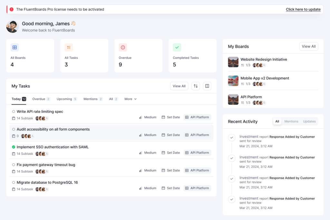Switch to the Upcoming tab

pos(67,99)
